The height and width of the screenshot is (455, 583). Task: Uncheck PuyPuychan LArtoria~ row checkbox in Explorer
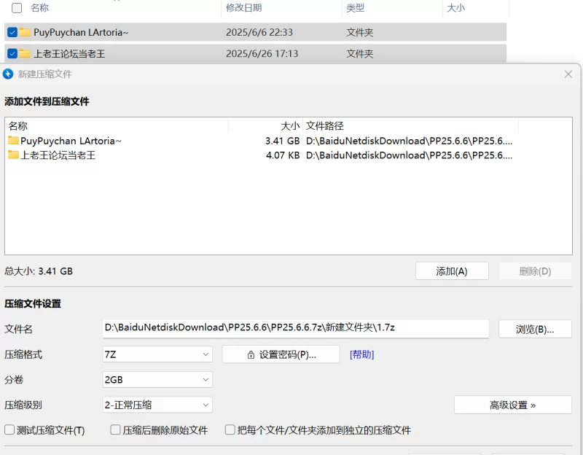coord(12,32)
